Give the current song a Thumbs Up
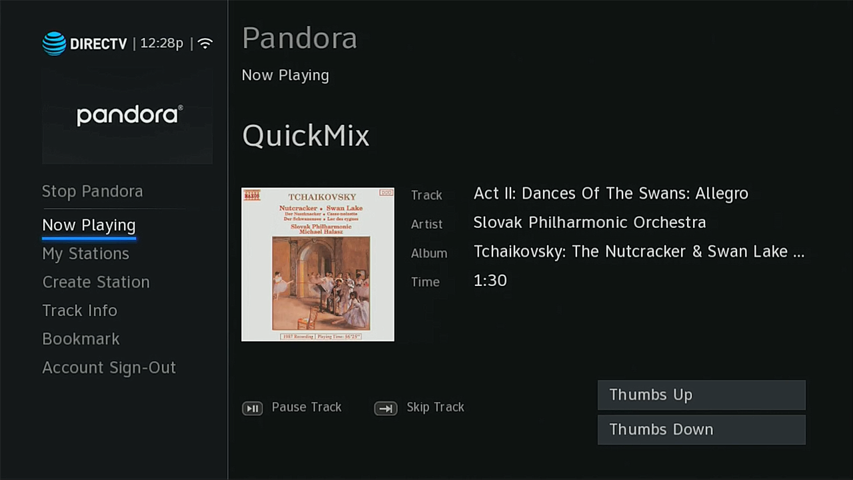 (701, 395)
